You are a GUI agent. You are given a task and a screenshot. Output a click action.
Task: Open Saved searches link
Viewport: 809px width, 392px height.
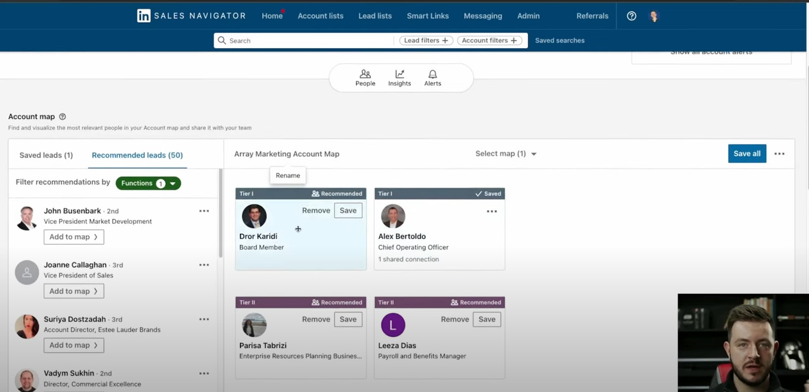(x=560, y=40)
